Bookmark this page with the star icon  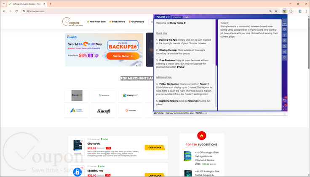(276, 11)
